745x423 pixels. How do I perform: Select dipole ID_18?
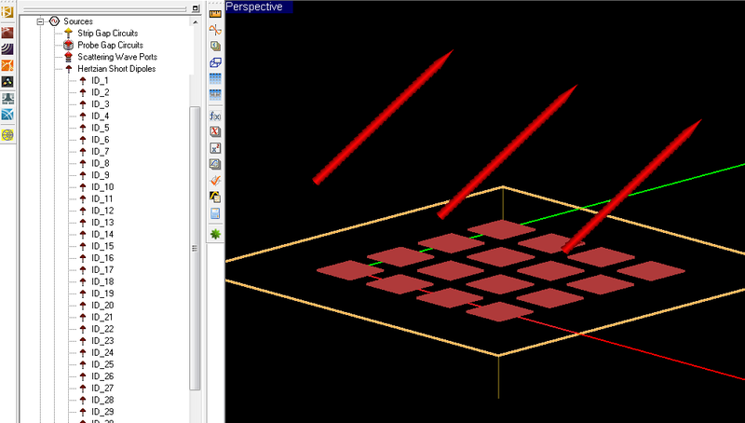[102, 281]
